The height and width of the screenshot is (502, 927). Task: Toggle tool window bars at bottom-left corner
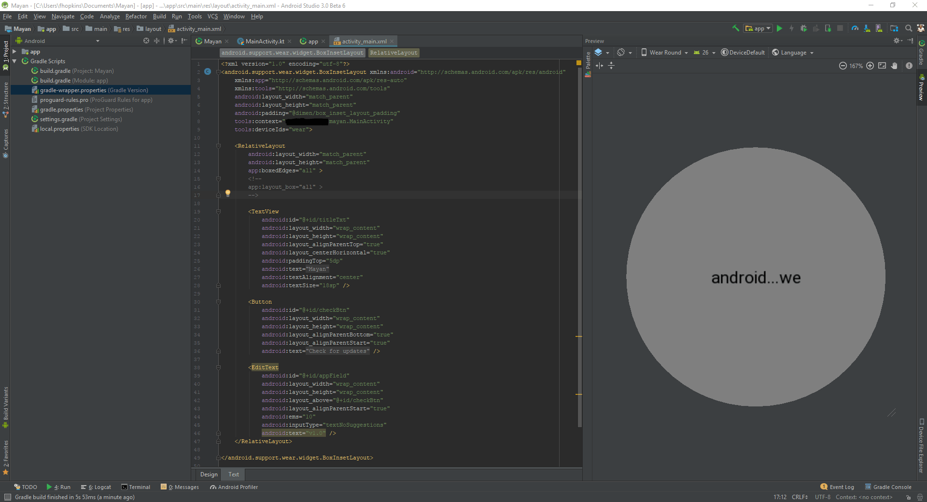7,497
